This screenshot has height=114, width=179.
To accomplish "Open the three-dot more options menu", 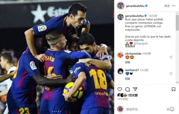I will click(173, 6).
